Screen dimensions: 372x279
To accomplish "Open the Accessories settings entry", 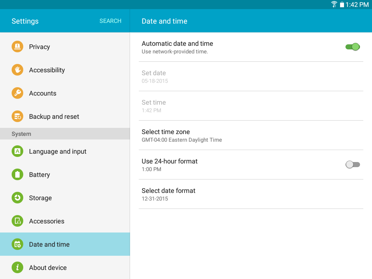I will (65, 221).
